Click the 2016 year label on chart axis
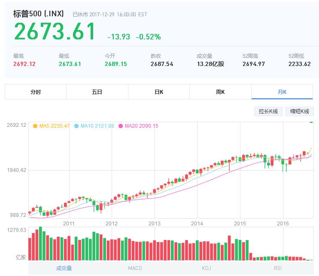Screen dimensions: 319x276 (283, 223)
